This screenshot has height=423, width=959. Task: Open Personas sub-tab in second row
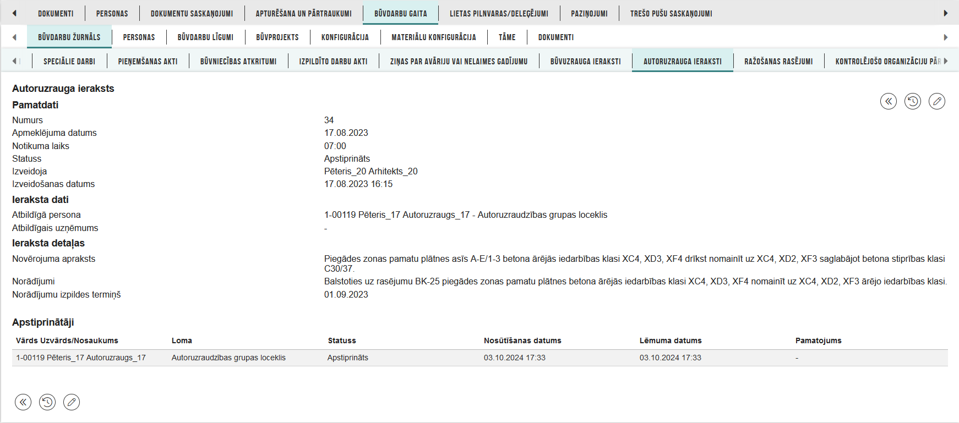click(139, 37)
